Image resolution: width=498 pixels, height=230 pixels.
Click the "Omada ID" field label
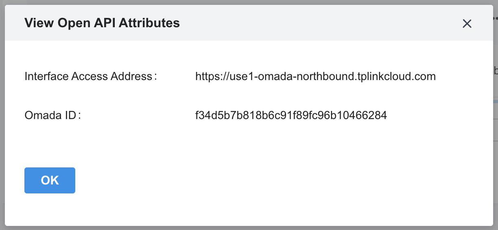50,115
